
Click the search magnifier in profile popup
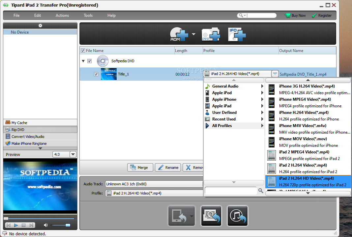261,191
